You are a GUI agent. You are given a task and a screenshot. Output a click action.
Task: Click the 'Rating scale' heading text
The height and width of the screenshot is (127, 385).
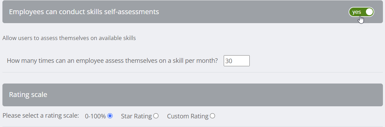[x=28, y=95]
